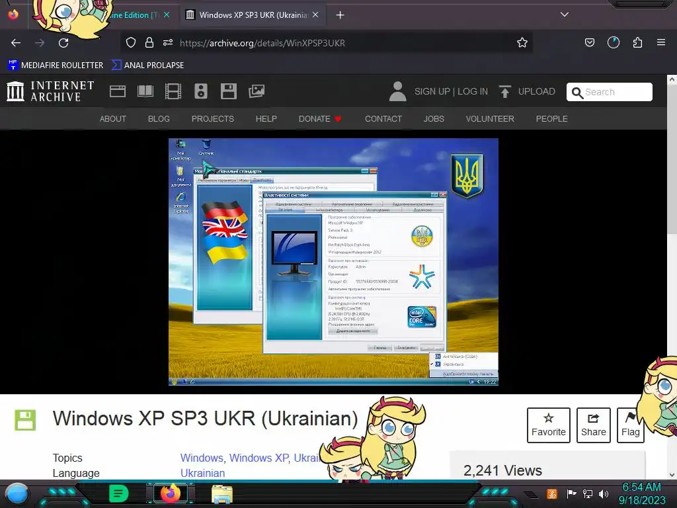This screenshot has width=677, height=508.
Task: Reload the page with refresh icon
Action: click(x=63, y=43)
